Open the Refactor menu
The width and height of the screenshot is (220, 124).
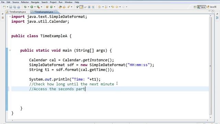pos(25,2)
